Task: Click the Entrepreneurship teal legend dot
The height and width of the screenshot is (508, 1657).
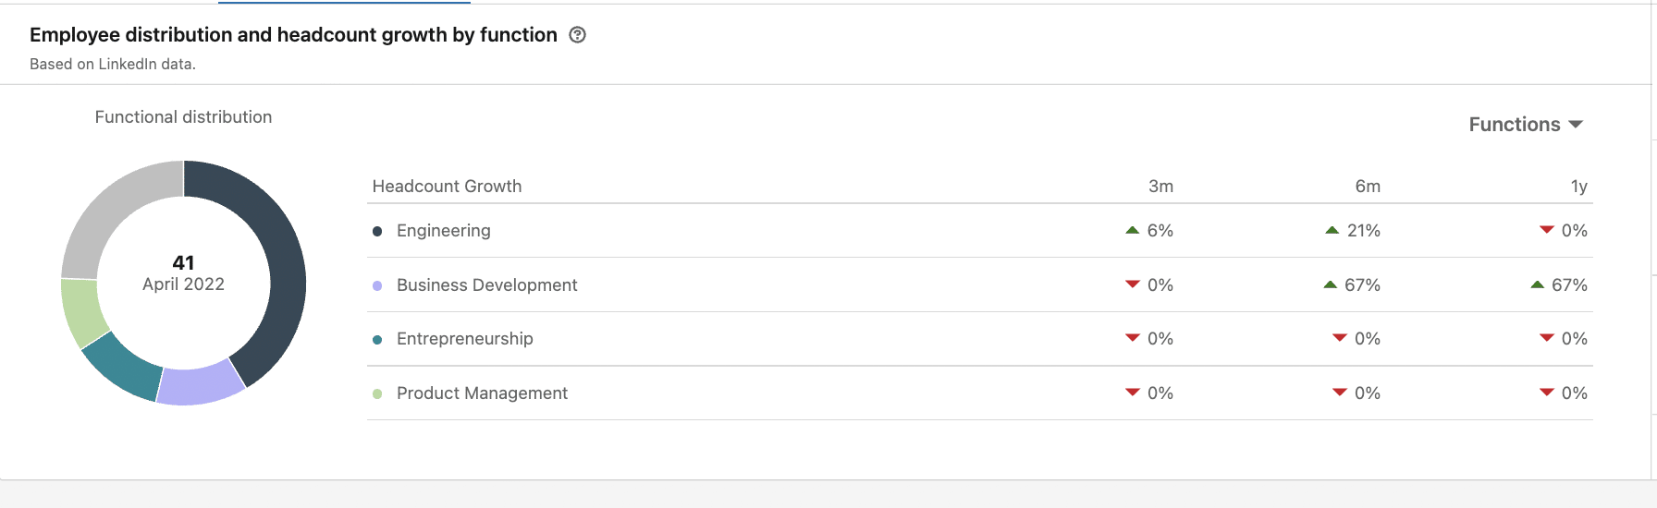Action: click(x=377, y=339)
